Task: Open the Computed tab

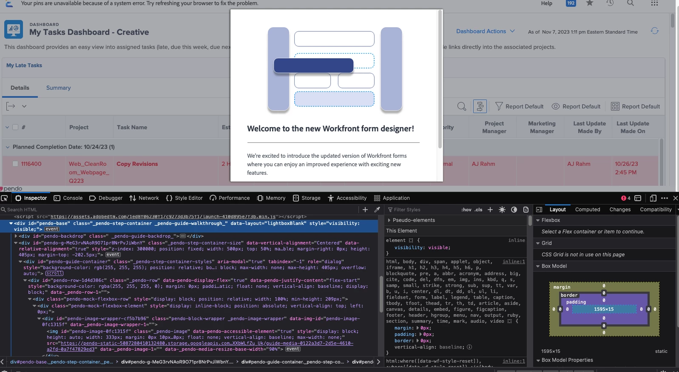Action: [x=588, y=210]
